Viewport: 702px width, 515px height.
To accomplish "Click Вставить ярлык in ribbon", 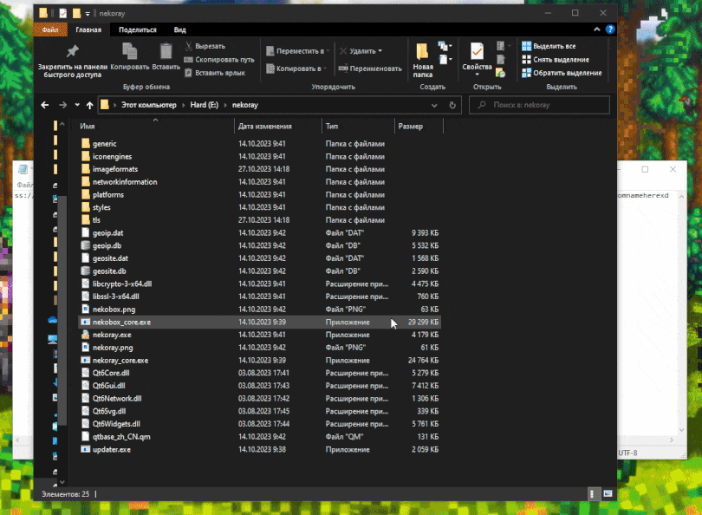I will [x=215, y=73].
